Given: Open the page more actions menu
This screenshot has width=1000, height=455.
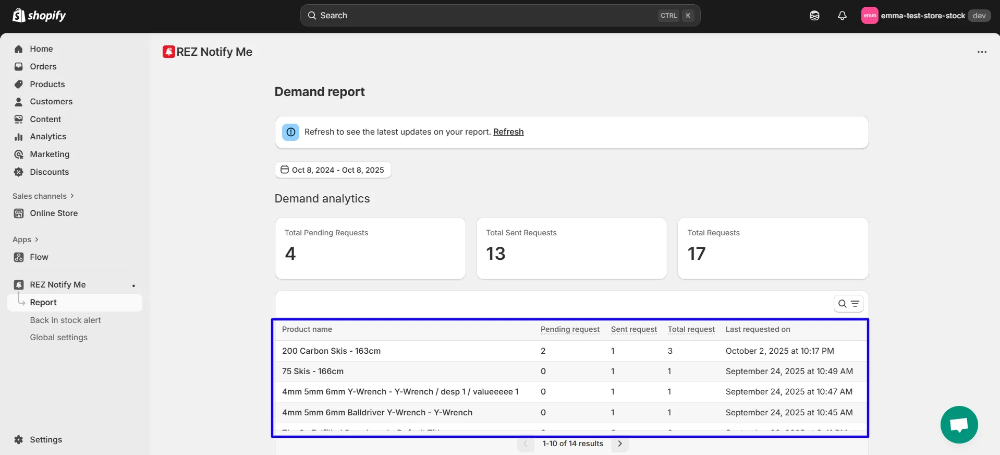Looking at the screenshot, I should [982, 52].
